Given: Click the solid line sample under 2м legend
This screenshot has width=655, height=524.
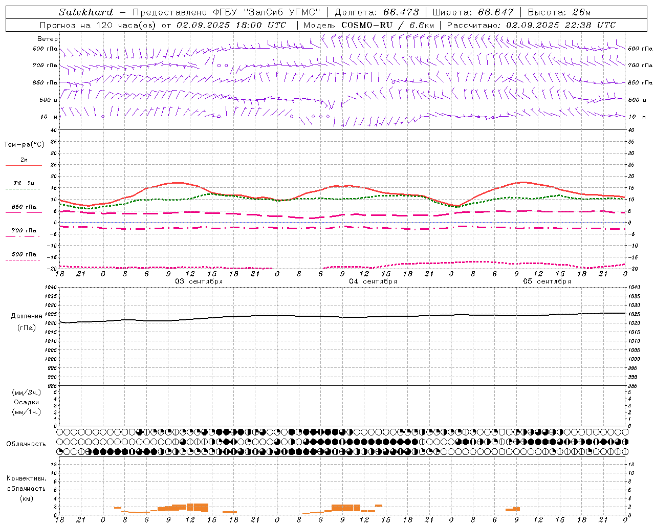Looking at the screenshot, I should click(x=24, y=166).
